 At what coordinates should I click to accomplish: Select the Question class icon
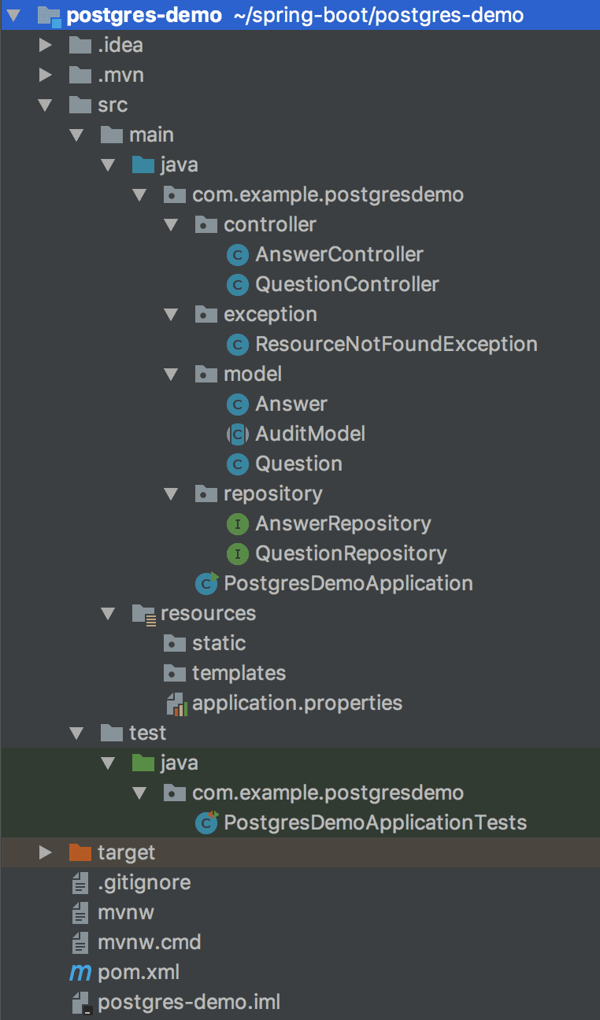(x=237, y=464)
